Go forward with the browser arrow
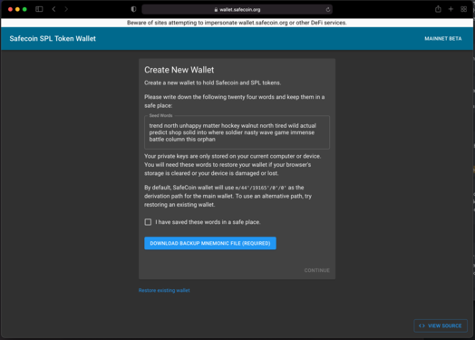The height and width of the screenshot is (340, 475). click(66, 9)
